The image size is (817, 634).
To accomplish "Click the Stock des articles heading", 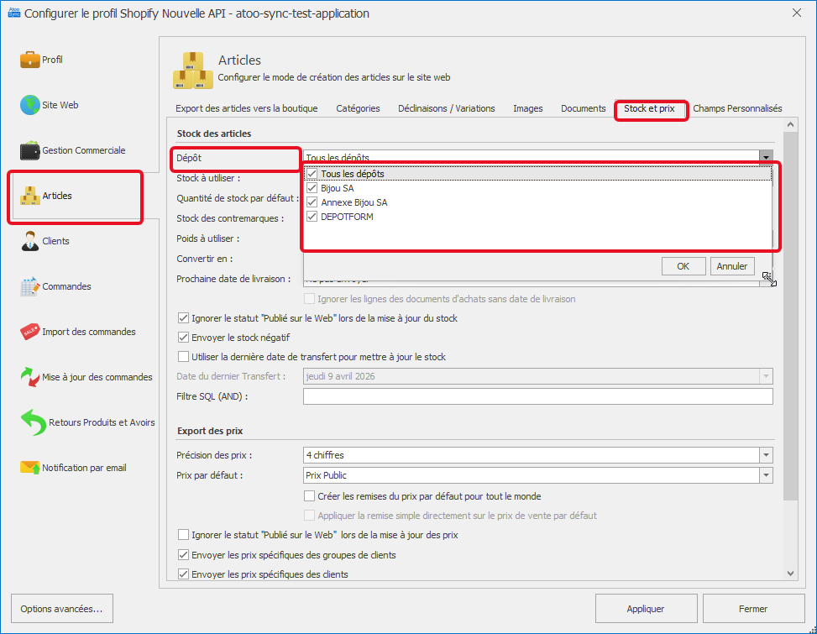I will point(213,134).
